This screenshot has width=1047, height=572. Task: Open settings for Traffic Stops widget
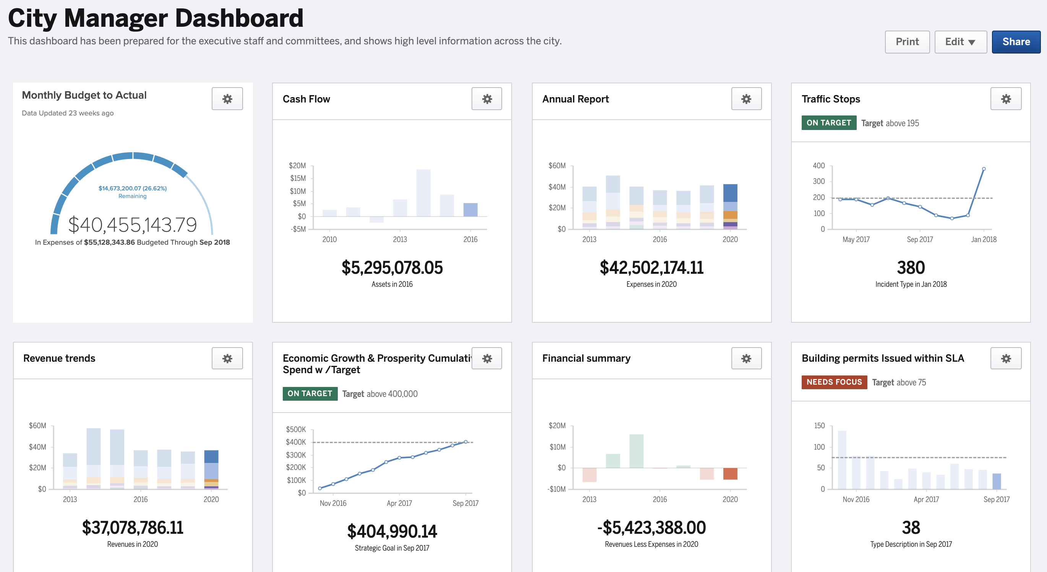pyautogui.click(x=1006, y=98)
